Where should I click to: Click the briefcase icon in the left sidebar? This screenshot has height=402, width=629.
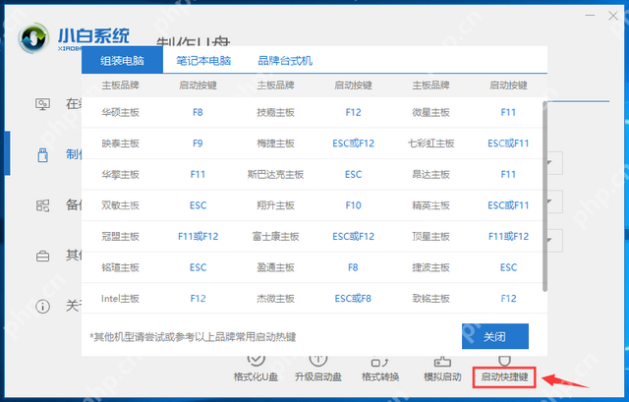tap(42, 257)
